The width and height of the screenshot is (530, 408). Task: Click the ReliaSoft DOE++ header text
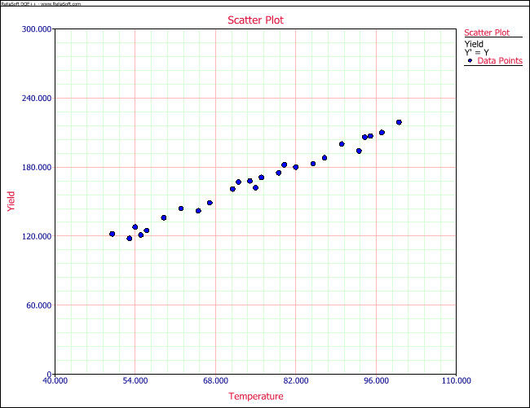[41, 6]
